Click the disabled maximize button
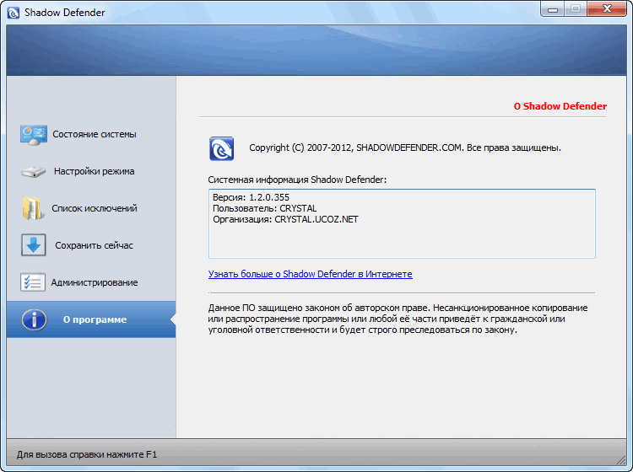Viewport: 633px width, 472px height. 576,9
